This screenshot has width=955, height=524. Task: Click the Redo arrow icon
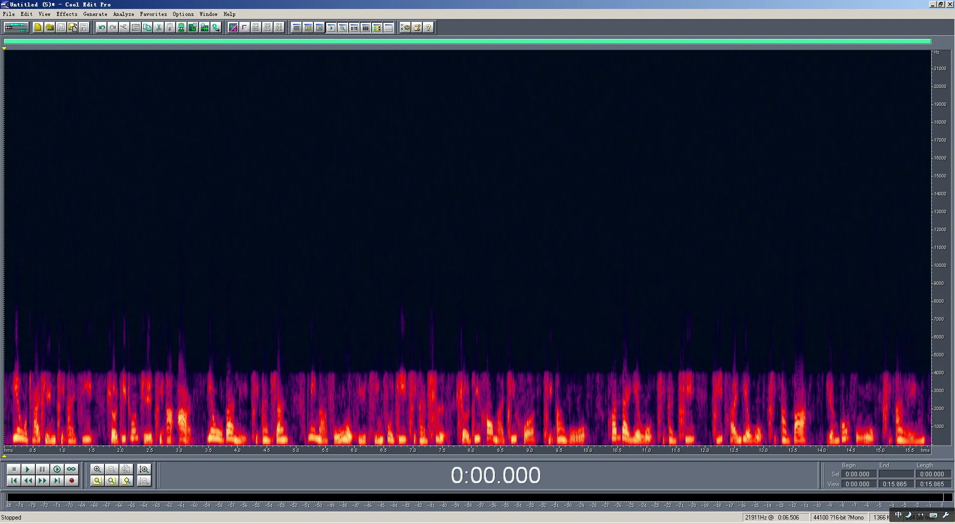point(113,27)
